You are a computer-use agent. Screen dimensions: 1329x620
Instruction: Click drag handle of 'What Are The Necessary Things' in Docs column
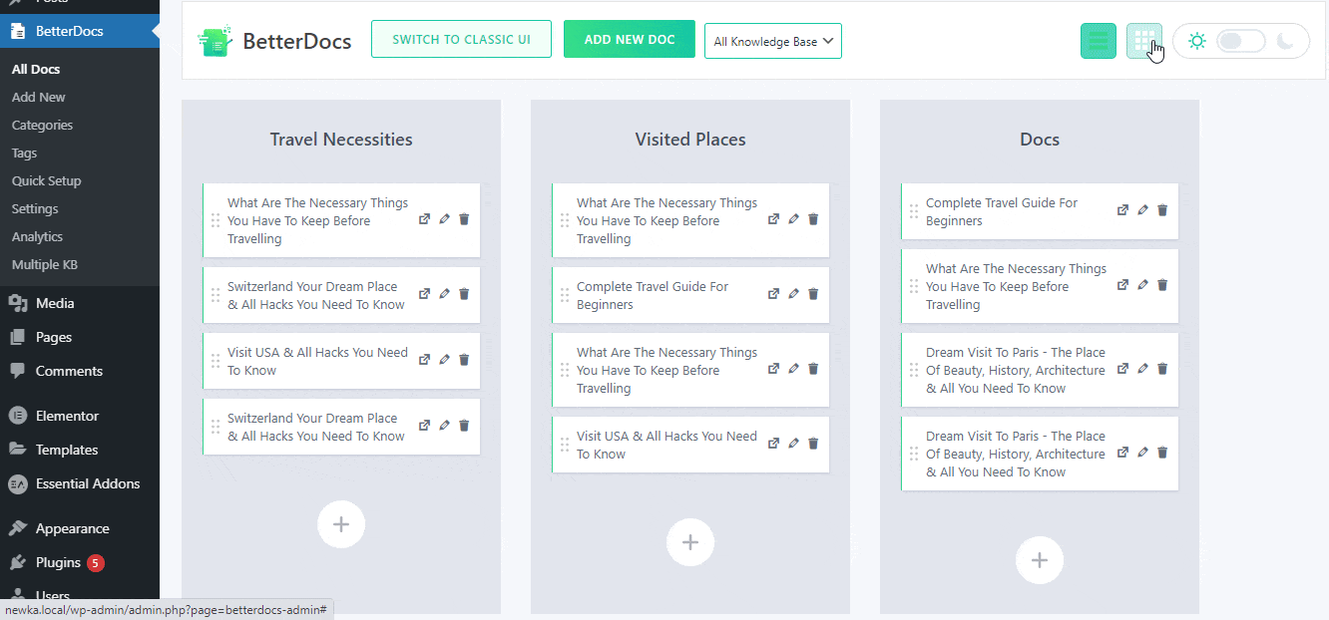point(914,286)
